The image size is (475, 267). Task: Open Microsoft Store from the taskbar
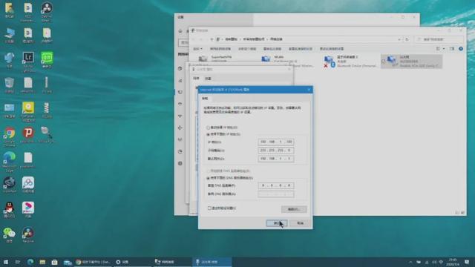coord(54,262)
